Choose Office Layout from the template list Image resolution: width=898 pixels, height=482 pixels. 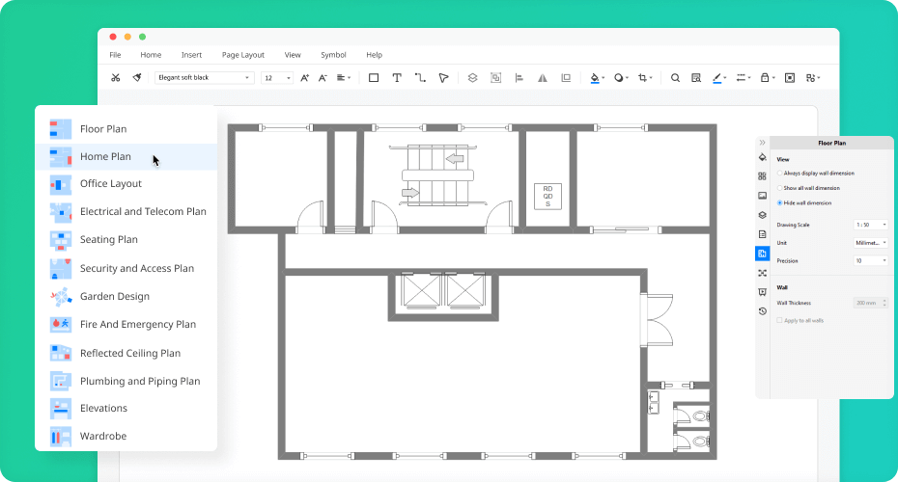[111, 183]
